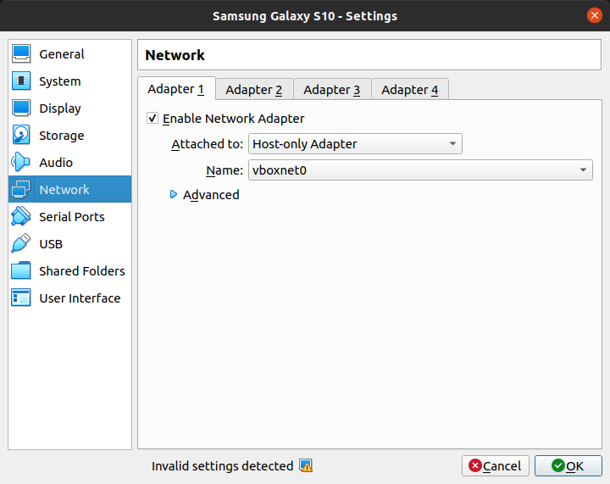Confirm settings with OK button

(568, 465)
